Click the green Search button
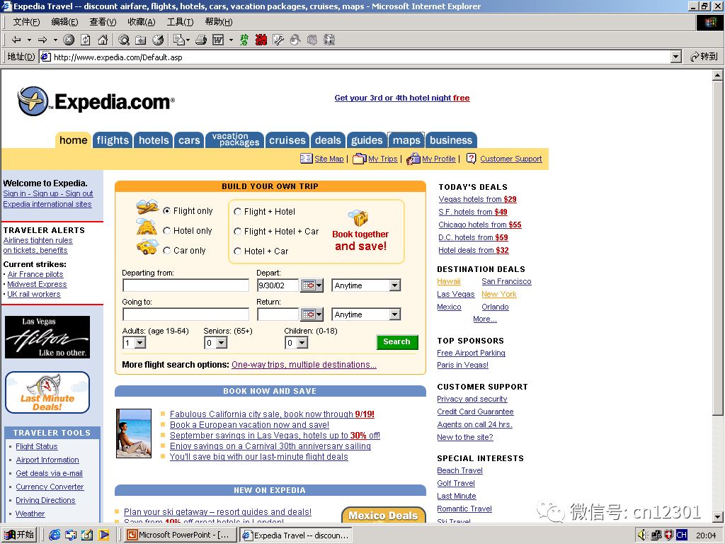Screen dimensions: 725x544 point(396,342)
